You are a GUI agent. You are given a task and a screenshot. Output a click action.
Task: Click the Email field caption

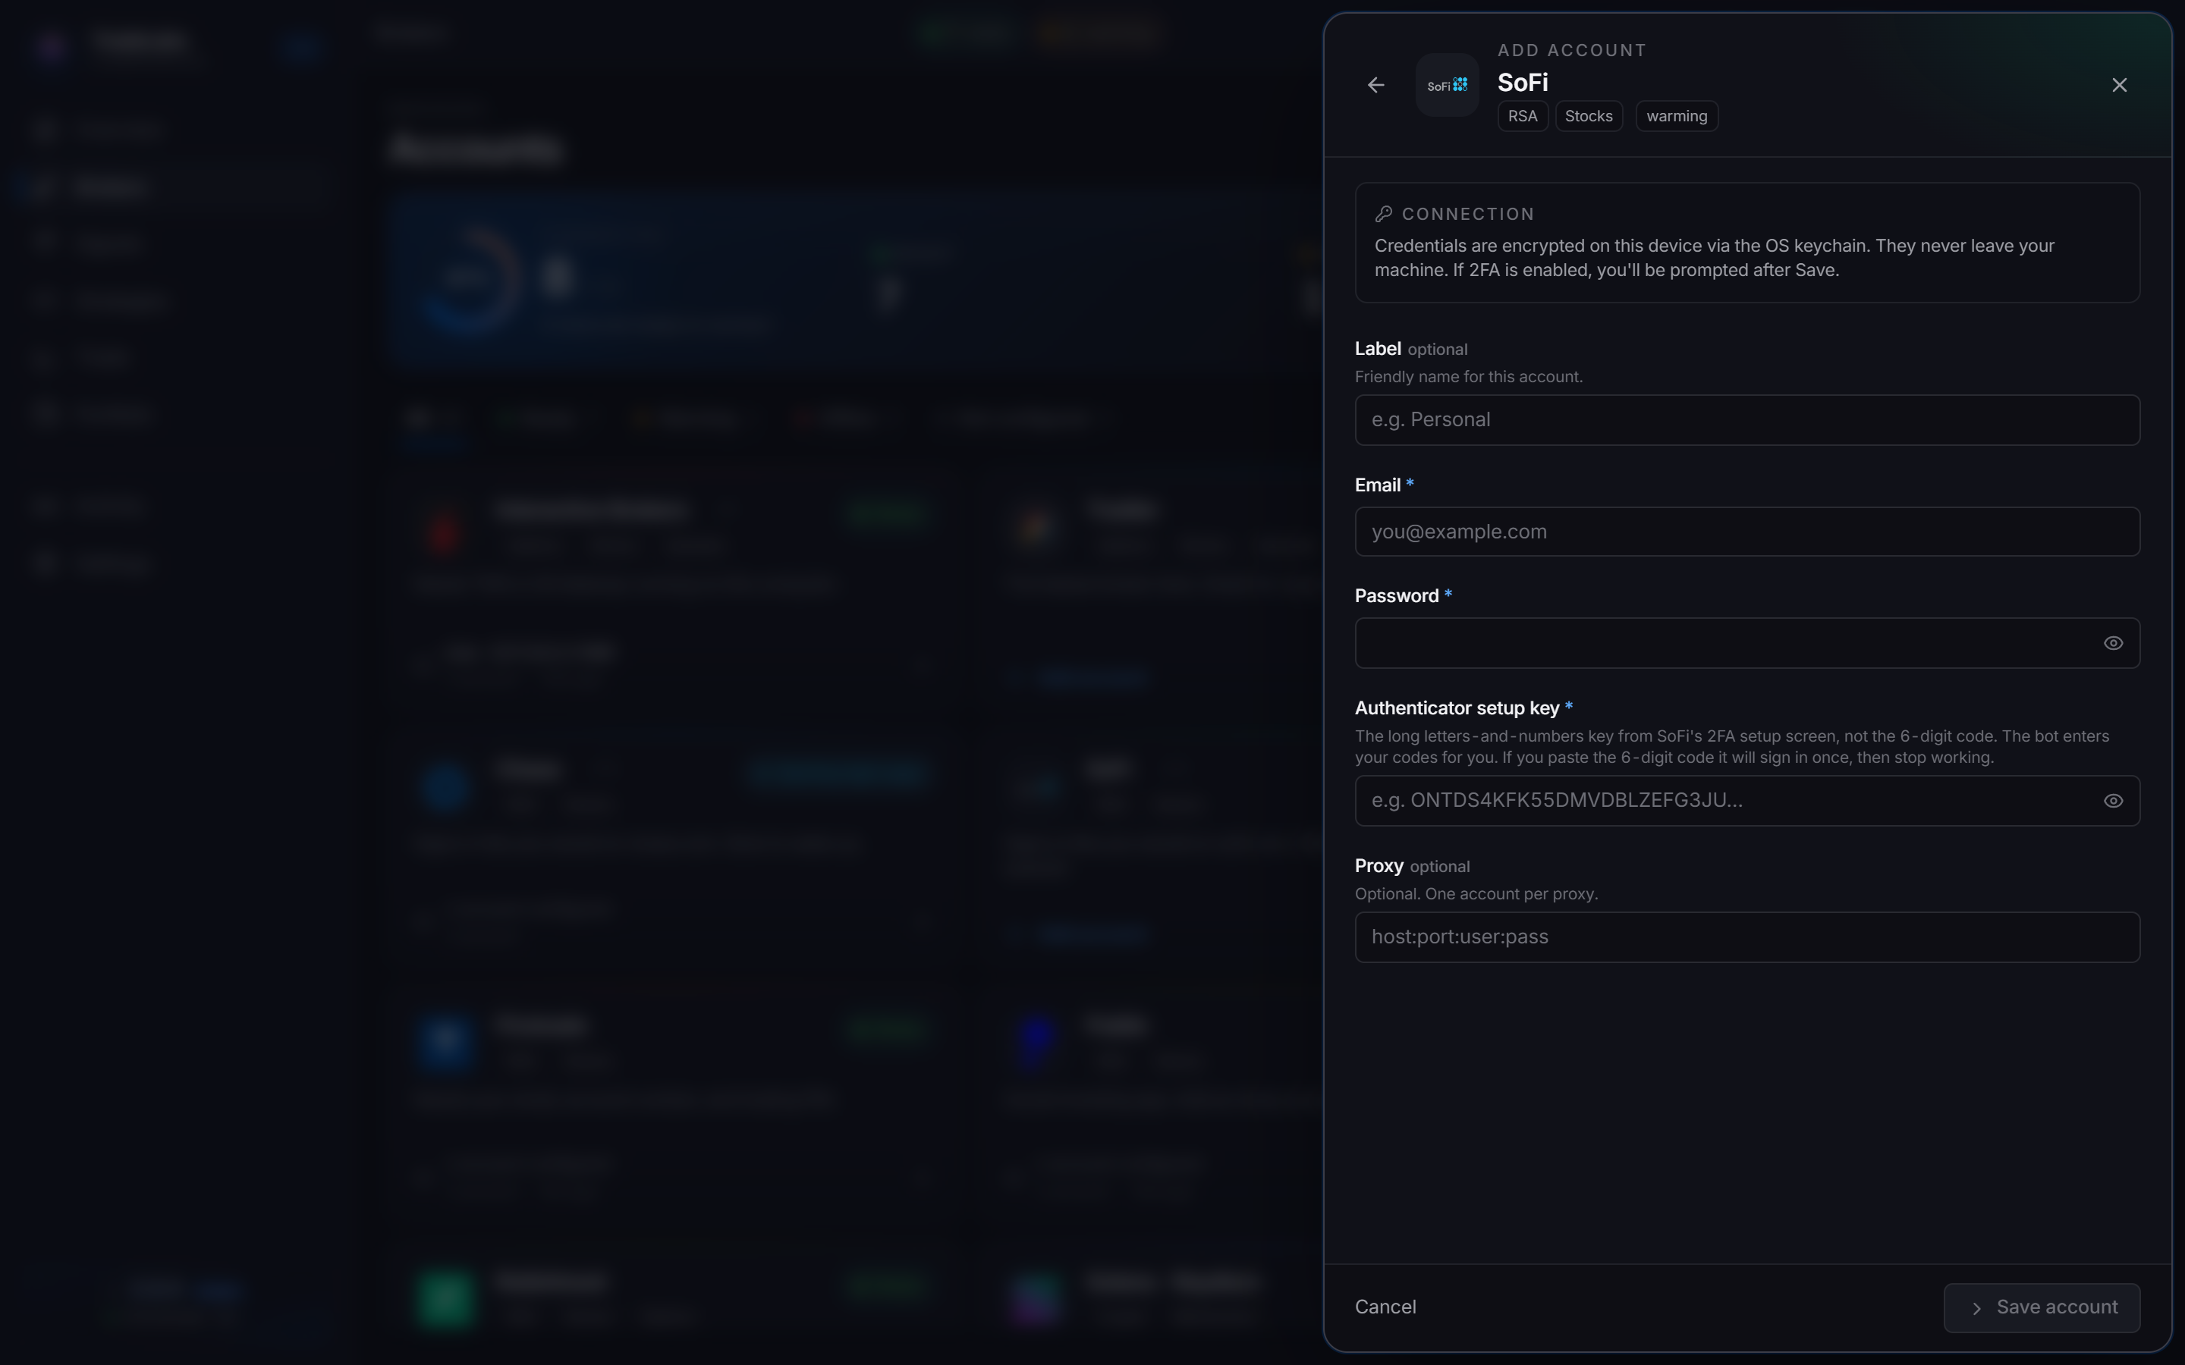click(x=1378, y=485)
